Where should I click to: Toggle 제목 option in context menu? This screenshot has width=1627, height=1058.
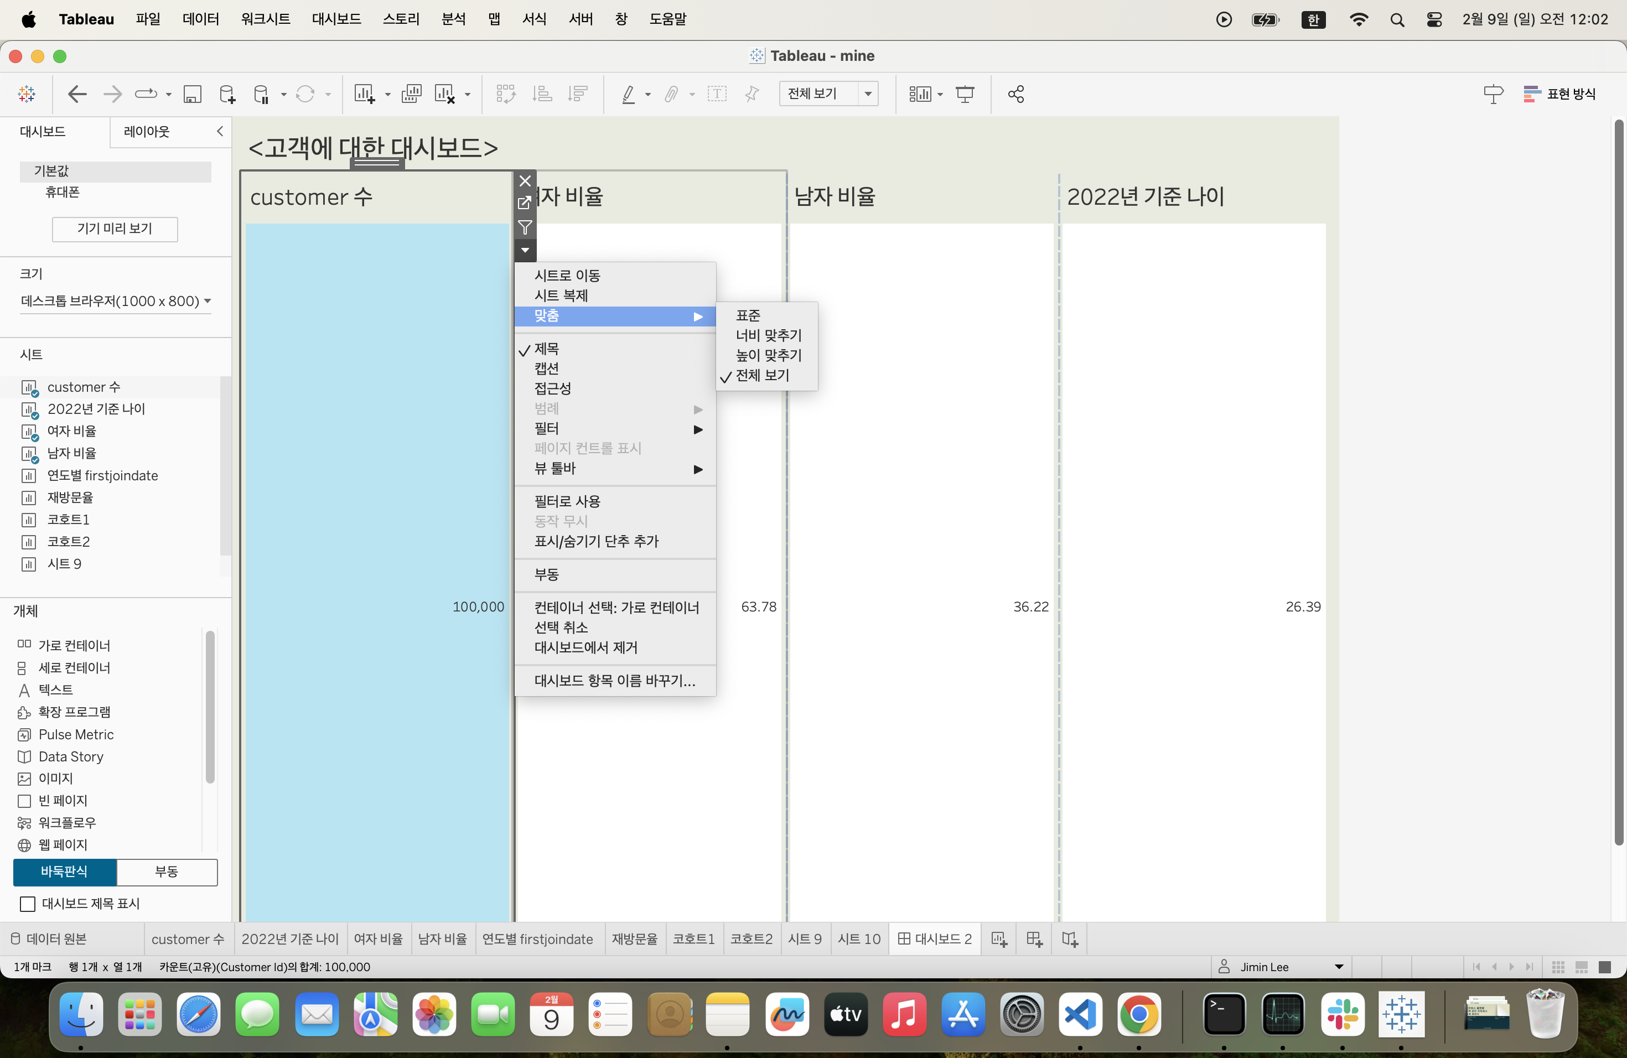[x=615, y=349]
